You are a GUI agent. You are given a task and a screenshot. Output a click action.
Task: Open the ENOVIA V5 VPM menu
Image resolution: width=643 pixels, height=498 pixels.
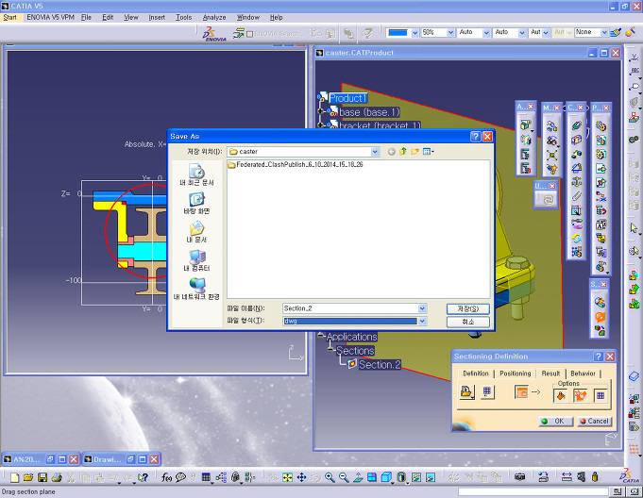(50, 18)
